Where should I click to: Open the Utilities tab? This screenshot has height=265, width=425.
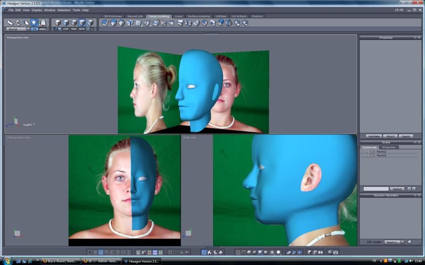(221, 16)
